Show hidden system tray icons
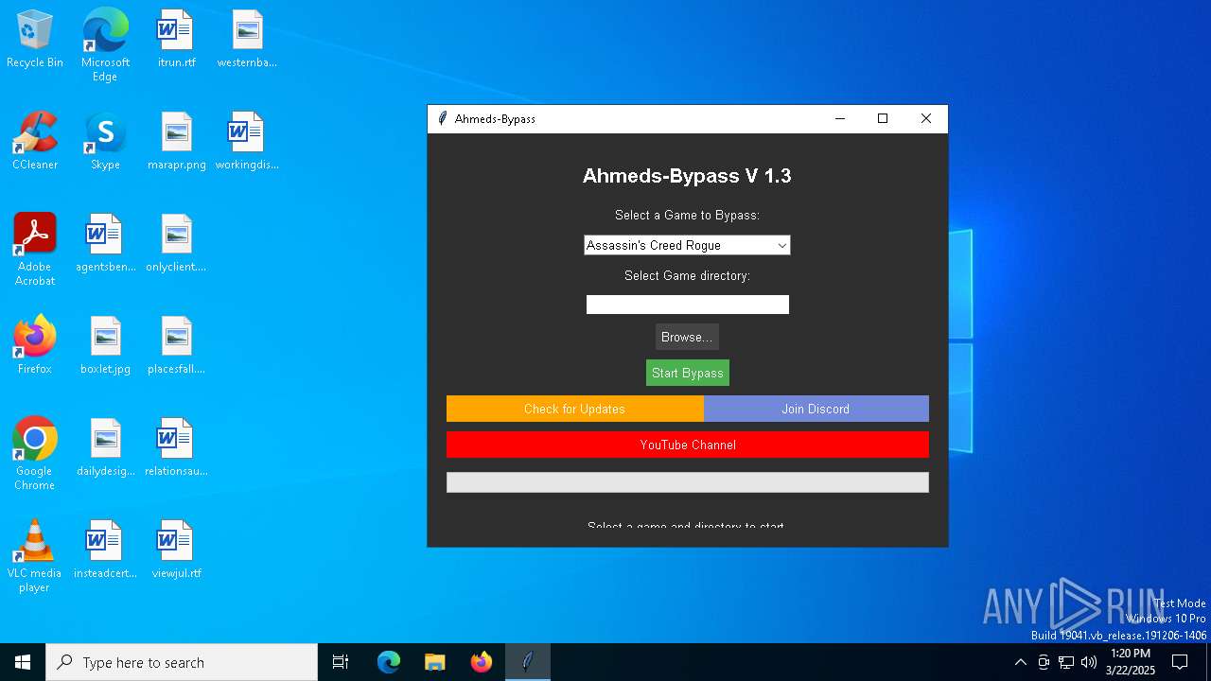Viewport: 1211px width, 681px height. [1020, 662]
